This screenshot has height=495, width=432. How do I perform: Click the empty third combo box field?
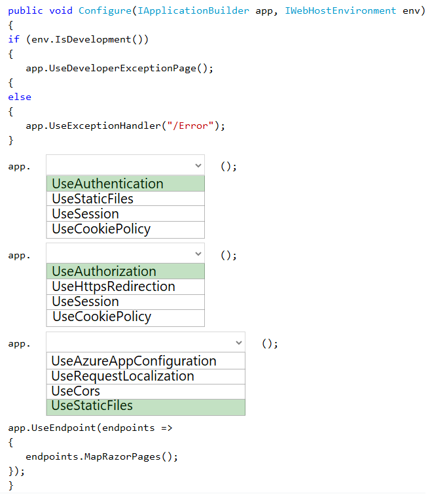(146, 342)
